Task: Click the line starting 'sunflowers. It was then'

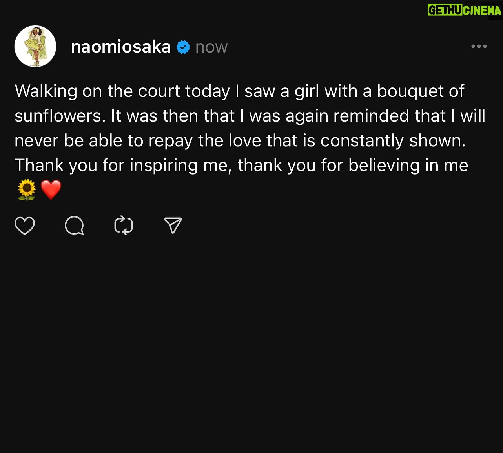Action: [x=250, y=116]
